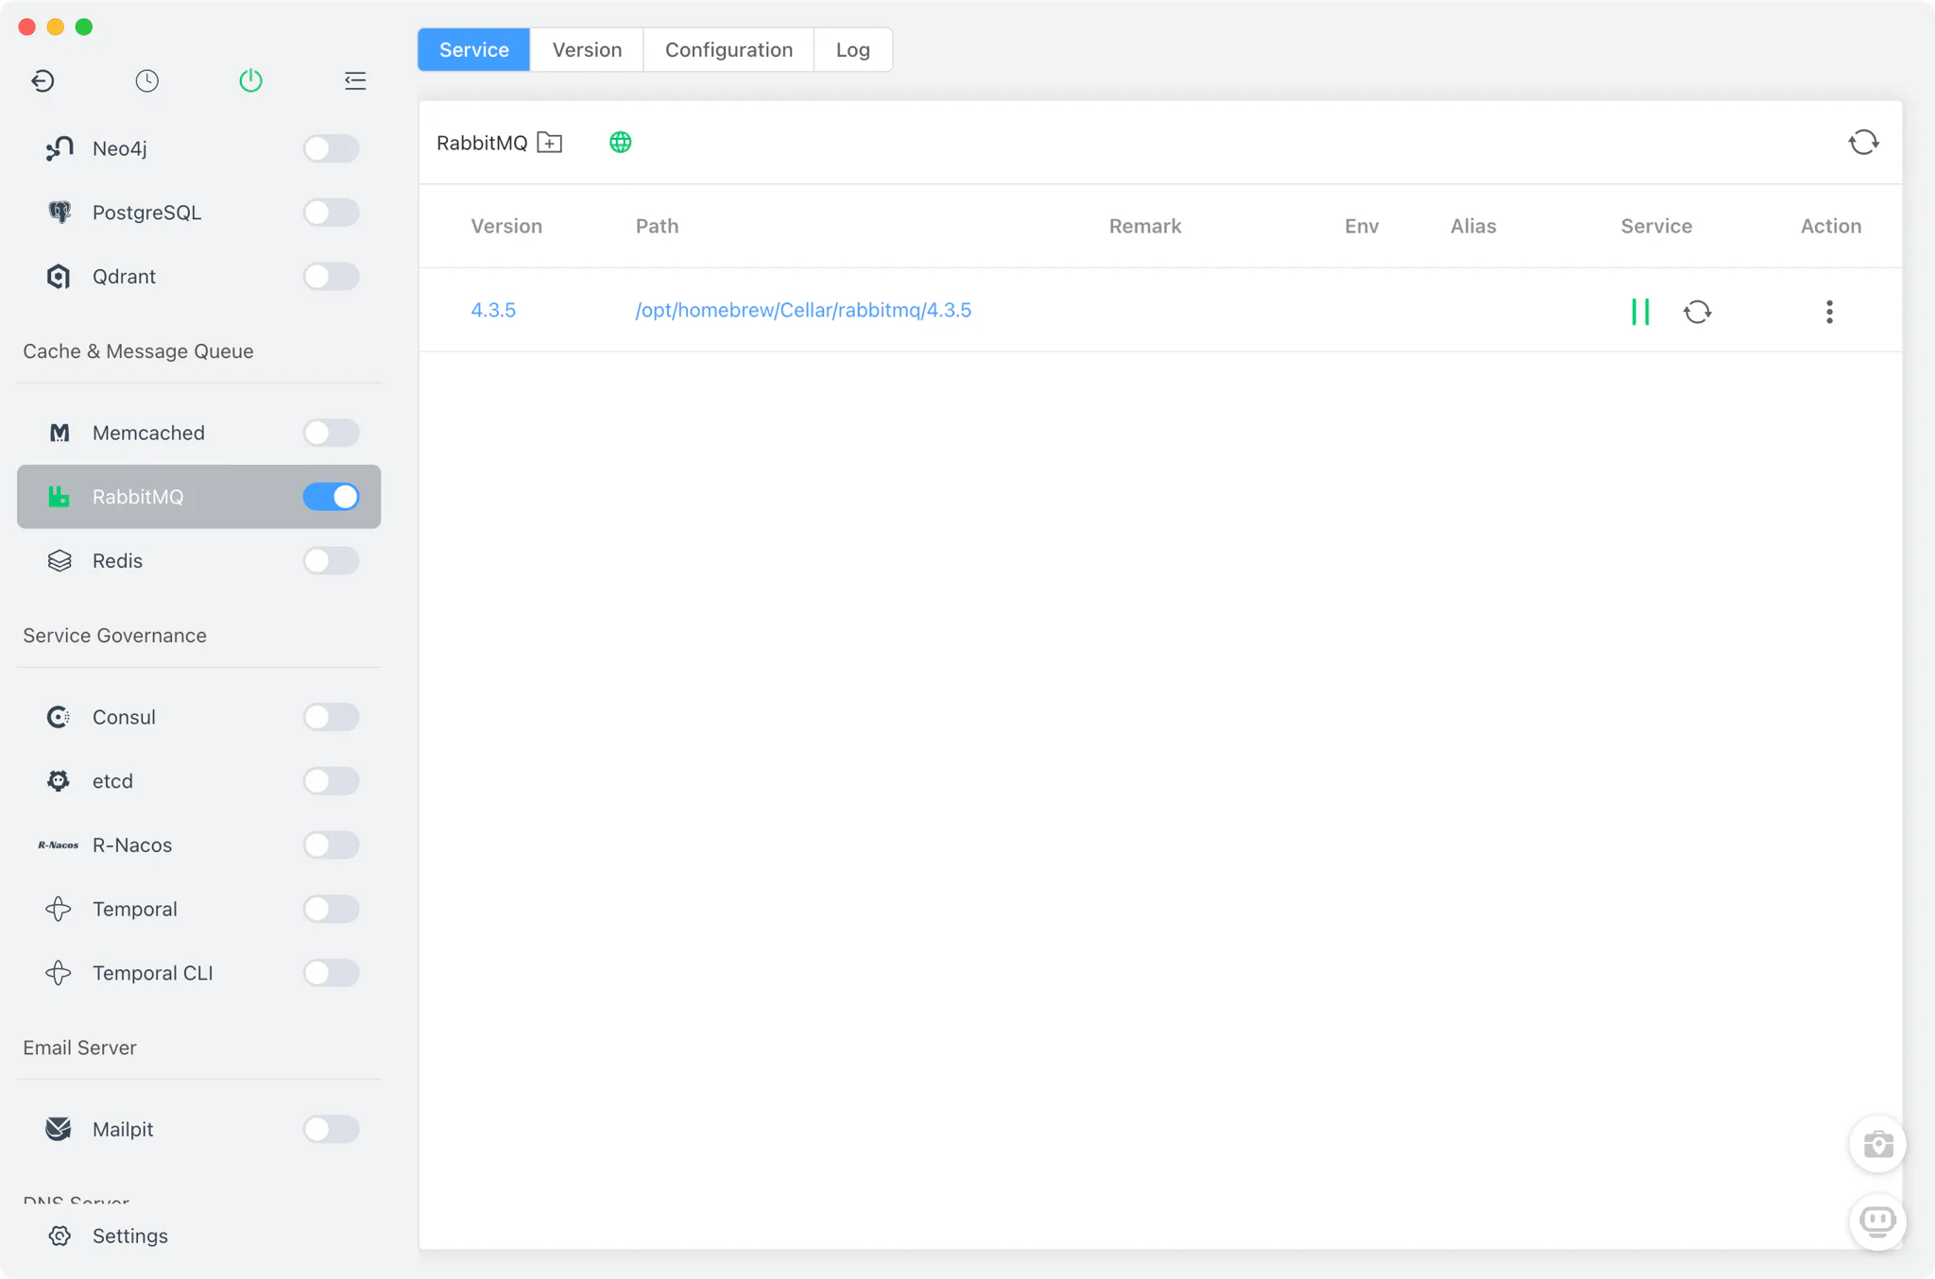Enable the Neo4j toggle

[331, 148]
